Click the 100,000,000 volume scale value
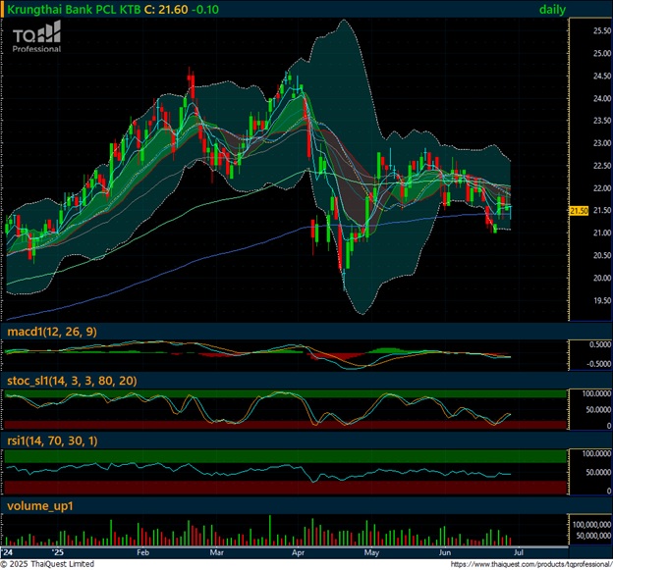This screenshot has height=570, width=669. pyautogui.click(x=592, y=525)
